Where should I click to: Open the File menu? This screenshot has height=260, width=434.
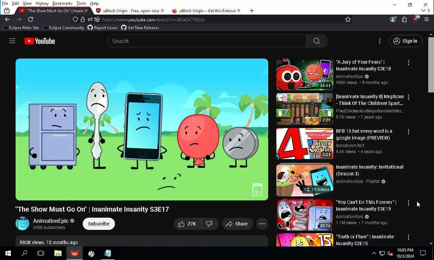(5, 3)
